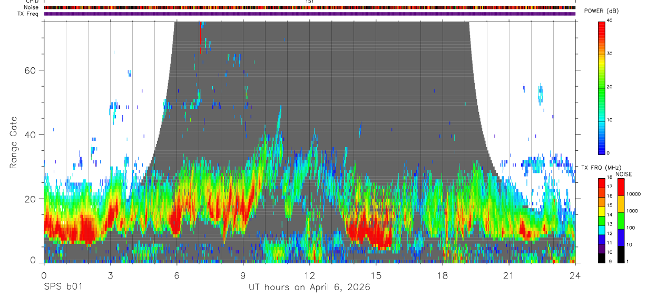Select the Range Gate axis title
The image size is (647, 298).
coord(14,142)
